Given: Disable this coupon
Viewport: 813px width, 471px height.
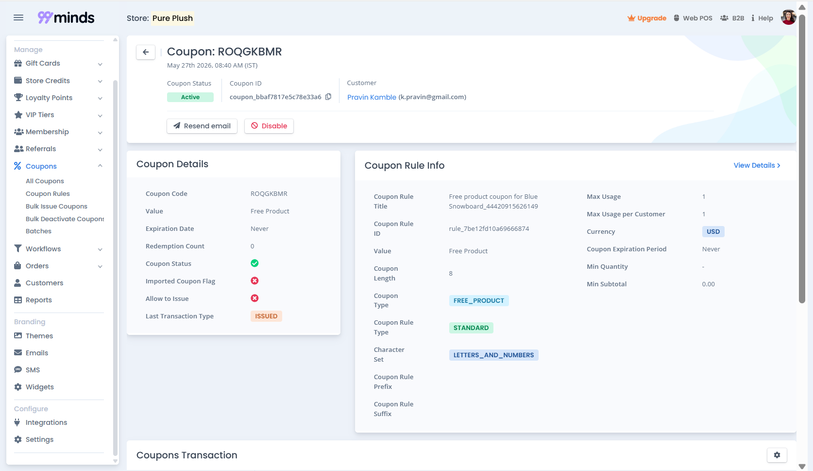Looking at the screenshot, I should pyautogui.click(x=269, y=126).
